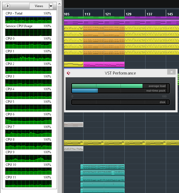Click bar 129 on the timeline ruler
The image size is (179, 193).
(128, 14)
